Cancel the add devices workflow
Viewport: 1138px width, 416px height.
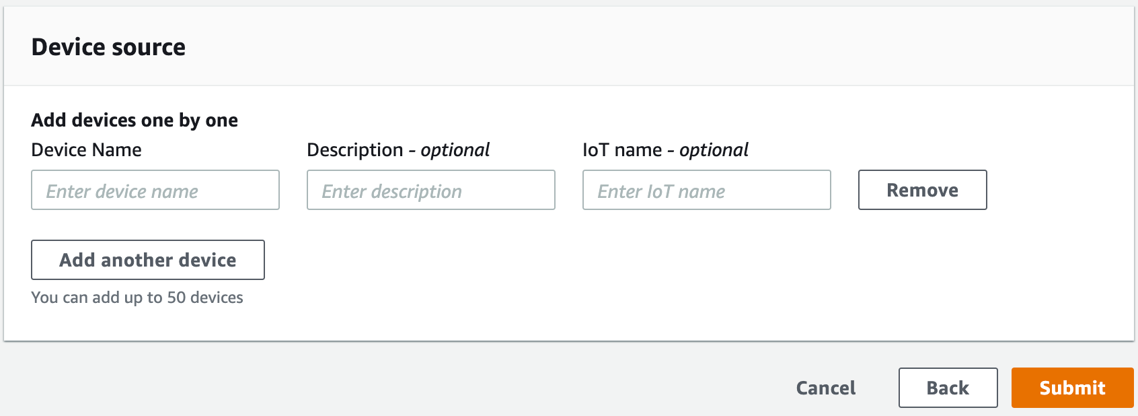coord(825,388)
